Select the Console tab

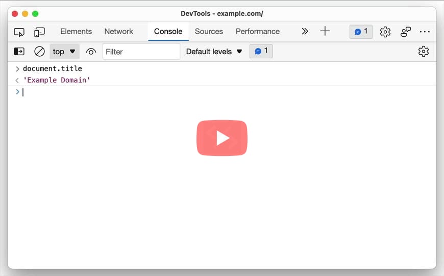point(168,32)
